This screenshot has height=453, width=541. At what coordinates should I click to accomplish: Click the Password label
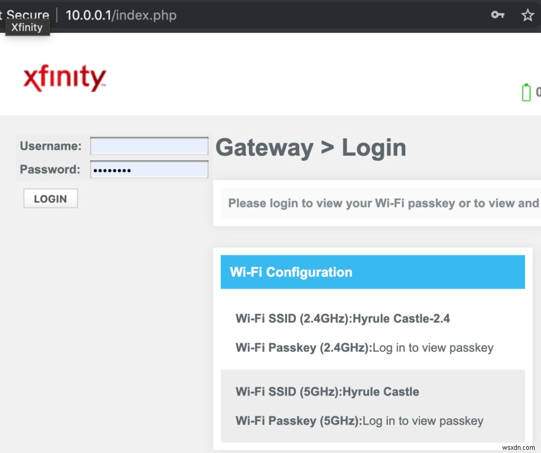tap(50, 169)
